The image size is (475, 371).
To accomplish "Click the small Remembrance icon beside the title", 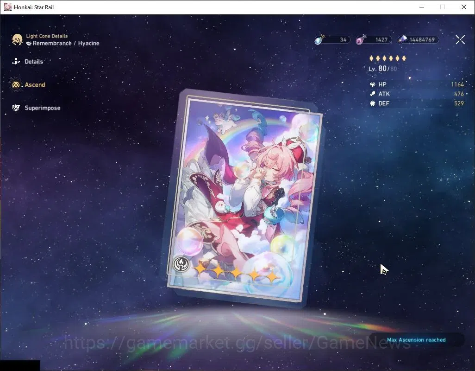I will coord(29,44).
